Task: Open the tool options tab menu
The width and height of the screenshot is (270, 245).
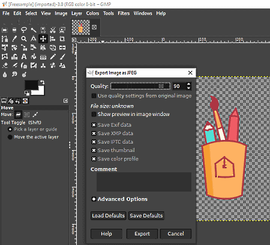Action: [x=65, y=101]
